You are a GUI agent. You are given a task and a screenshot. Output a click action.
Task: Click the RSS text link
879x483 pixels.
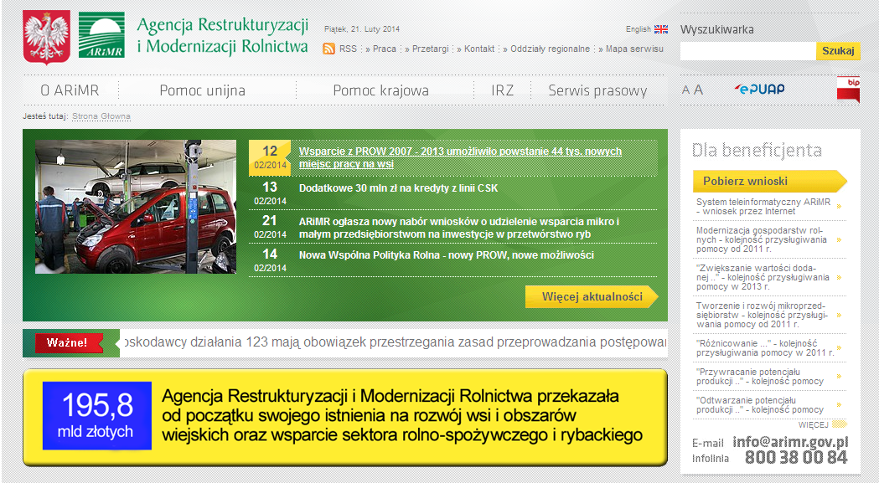click(x=348, y=49)
